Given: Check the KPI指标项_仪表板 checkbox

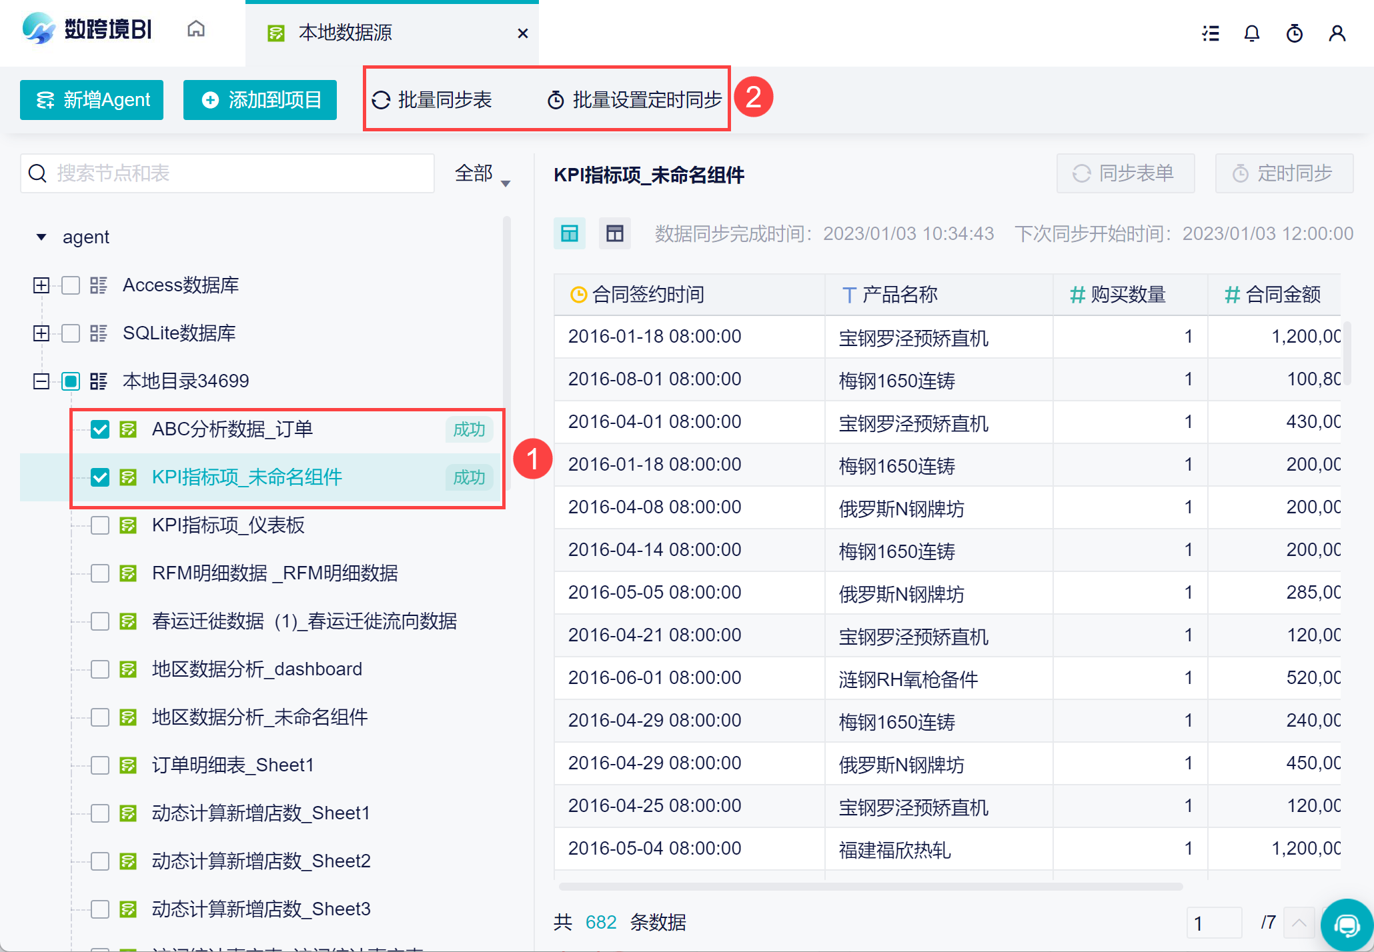Looking at the screenshot, I should [100, 525].
